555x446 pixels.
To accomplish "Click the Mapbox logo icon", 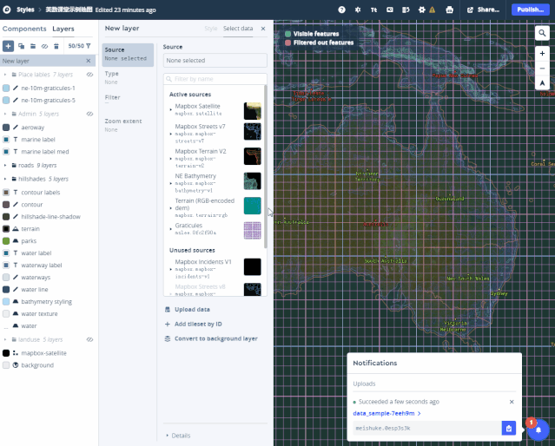I will (7, 10).
